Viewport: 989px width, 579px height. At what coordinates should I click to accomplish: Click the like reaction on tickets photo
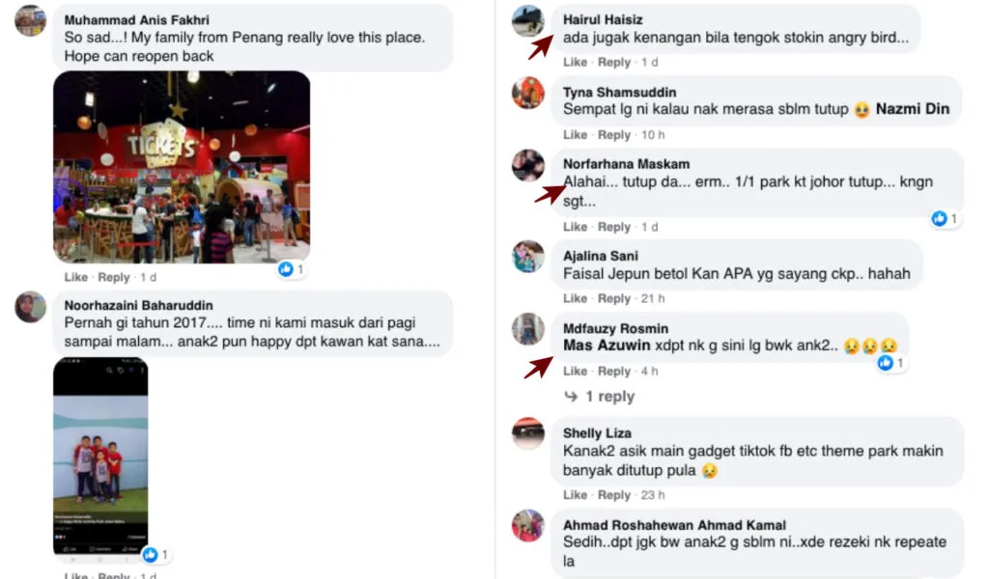tap(291, 269)
